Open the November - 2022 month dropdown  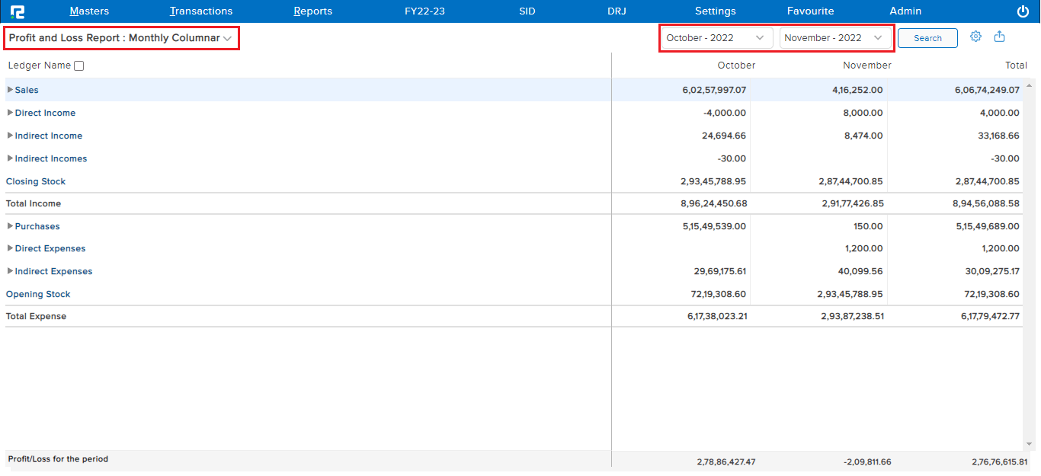[834, 38]
